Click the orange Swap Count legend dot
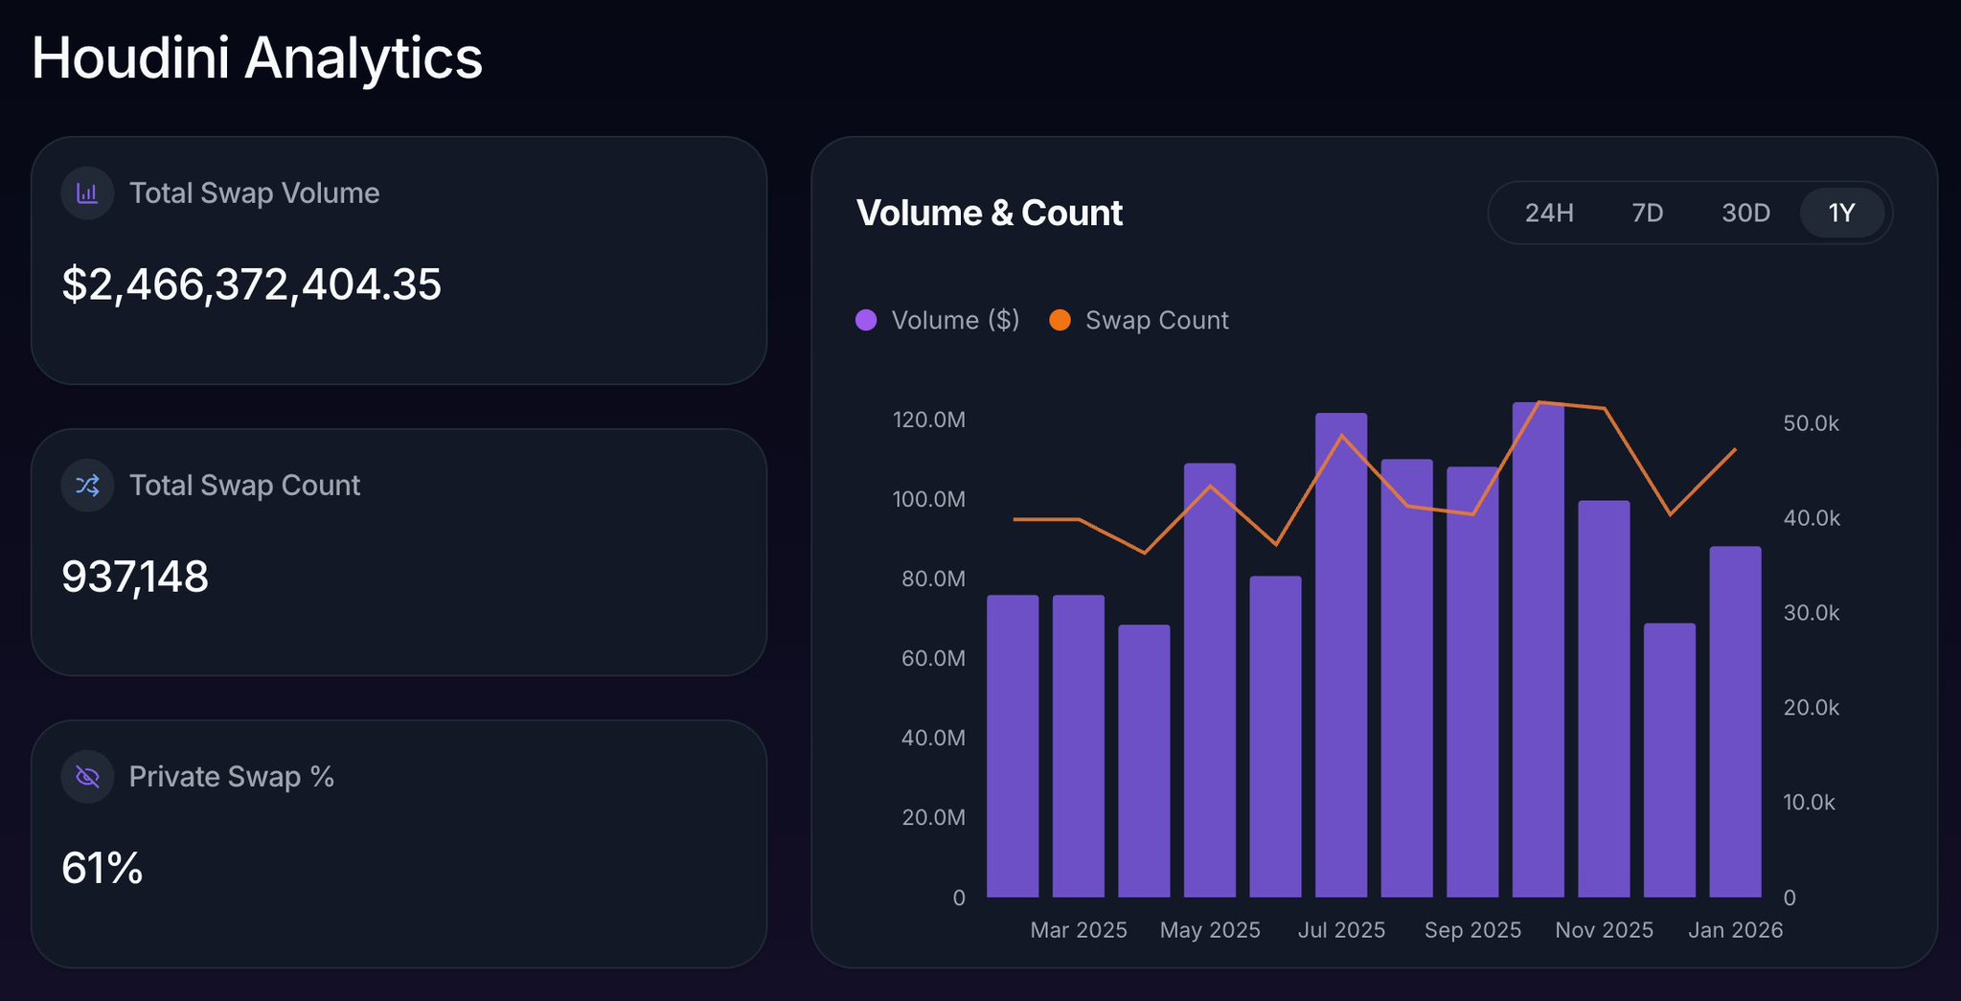 (x=1060, y=320)
